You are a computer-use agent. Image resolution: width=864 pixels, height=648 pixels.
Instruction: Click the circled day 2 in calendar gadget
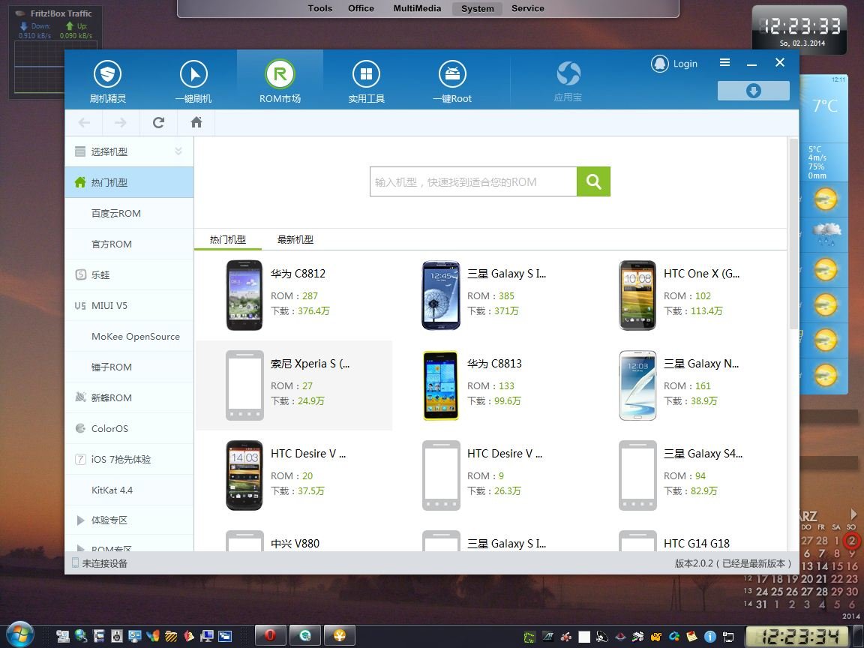[851, 541]
